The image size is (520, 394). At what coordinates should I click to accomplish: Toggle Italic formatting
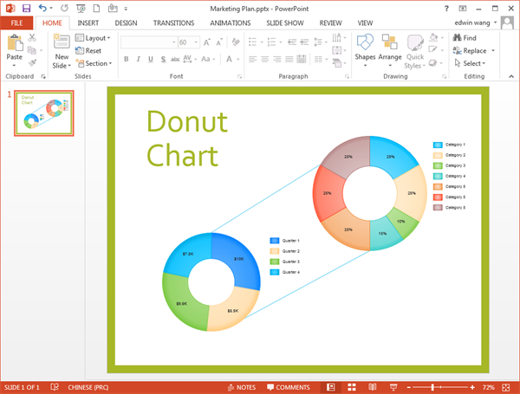139,59
